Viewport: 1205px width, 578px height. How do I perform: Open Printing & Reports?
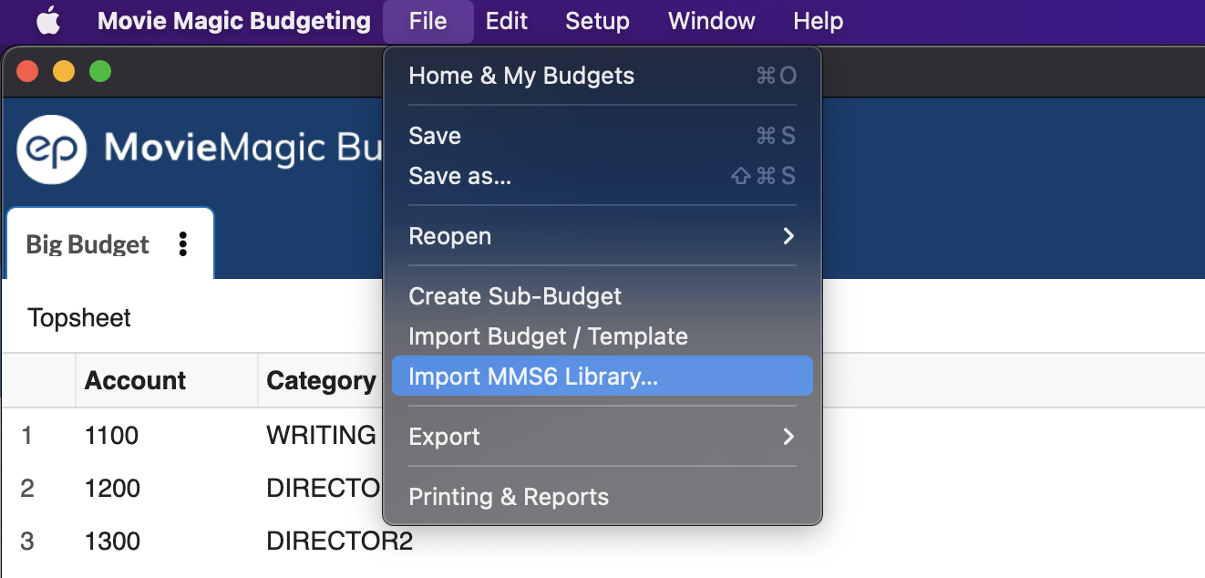coord(602,497)
